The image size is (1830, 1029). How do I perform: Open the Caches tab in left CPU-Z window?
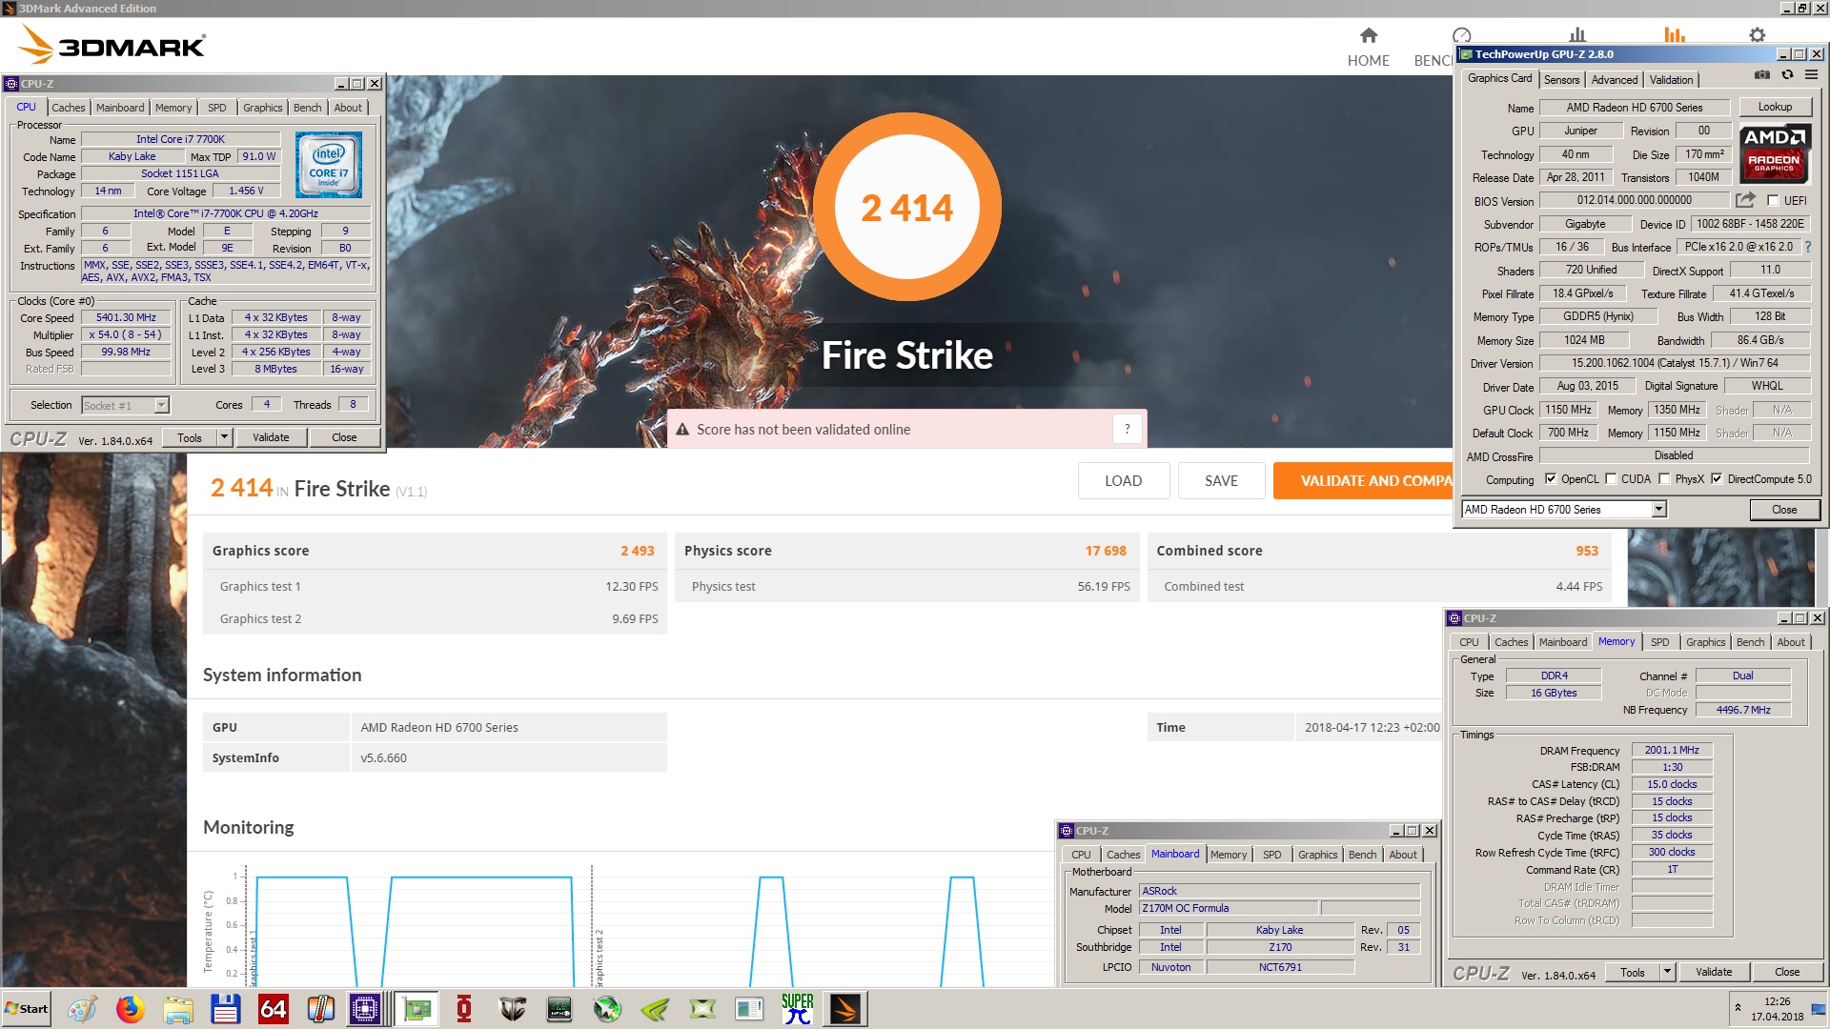click(x=68, y=108)
